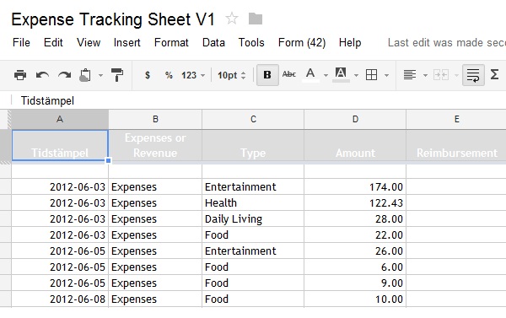The height and width of the screenshot is (318, 506).
Task: Select the Paint format roller tool
Action: (117, 75)
